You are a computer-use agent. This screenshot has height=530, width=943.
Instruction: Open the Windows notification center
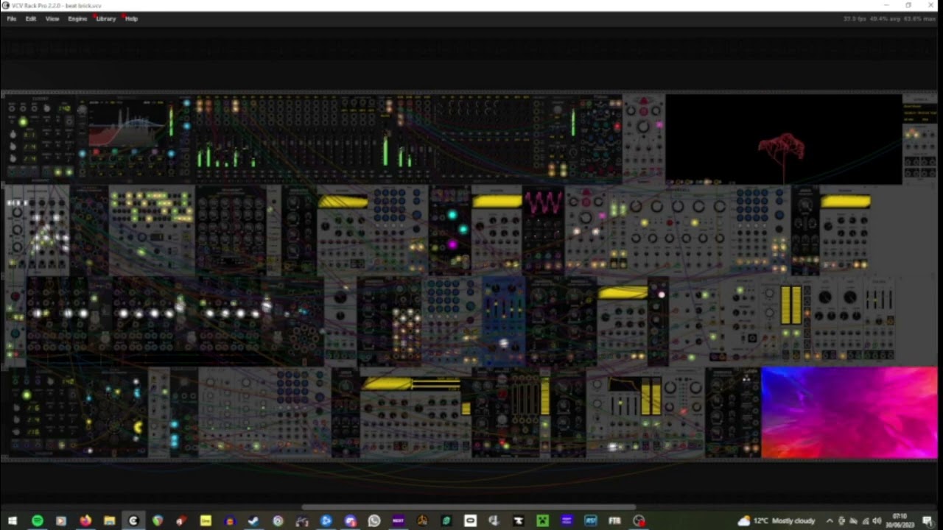click(x=928, y=520)
